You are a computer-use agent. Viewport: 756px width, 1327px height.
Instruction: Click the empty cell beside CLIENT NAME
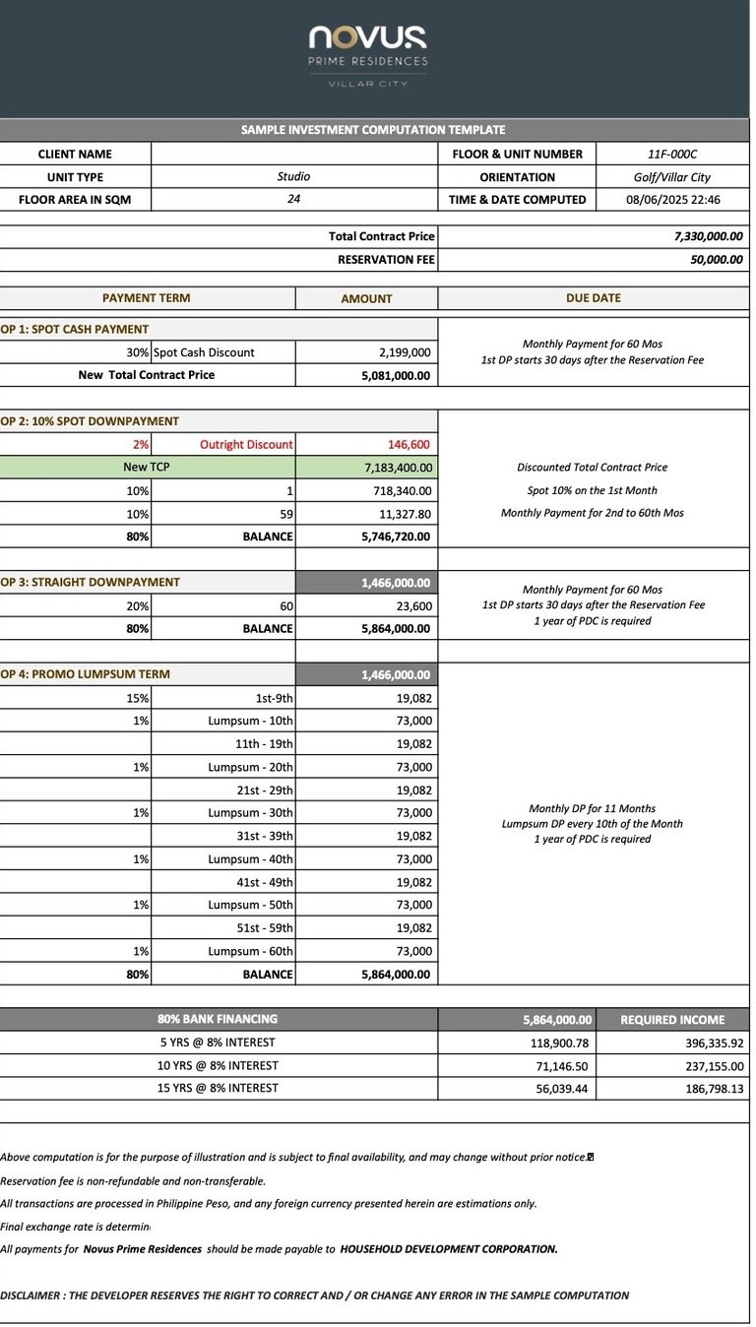click(x=294, y=154)
